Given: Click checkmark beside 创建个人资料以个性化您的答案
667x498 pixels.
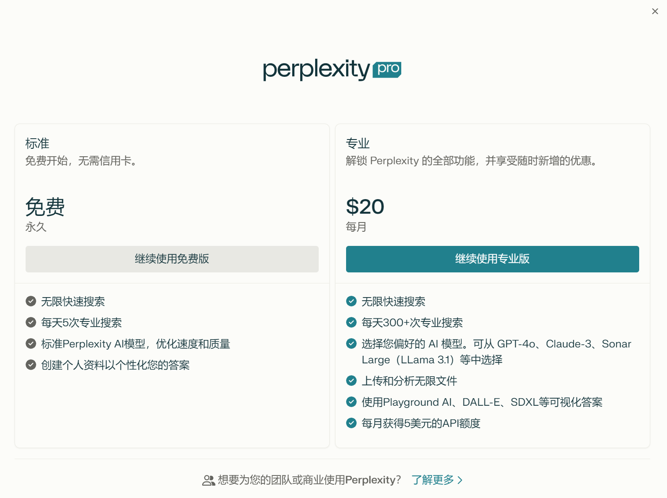Looking at the screenshot, I should point(31,365).
